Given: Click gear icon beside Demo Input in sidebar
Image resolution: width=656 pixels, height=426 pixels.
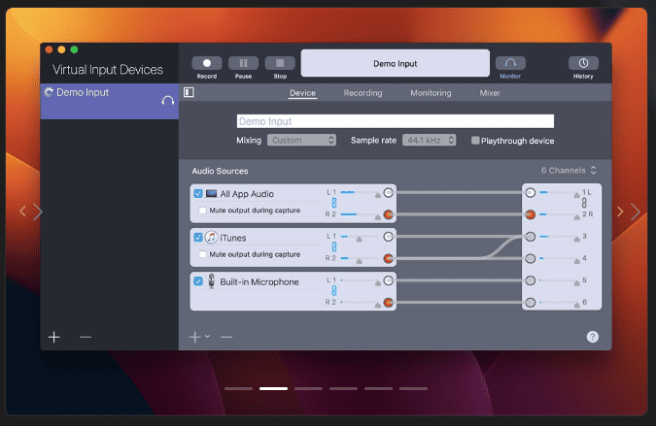Looking at the screenshot, I should [49, 92].
